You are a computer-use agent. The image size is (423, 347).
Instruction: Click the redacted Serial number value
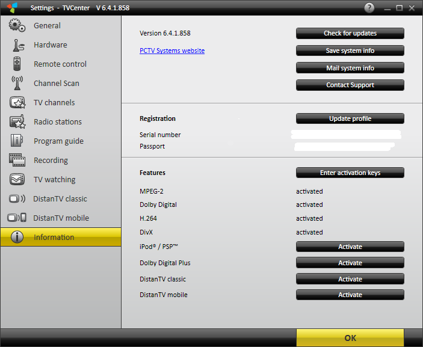(x=346, y=135)
